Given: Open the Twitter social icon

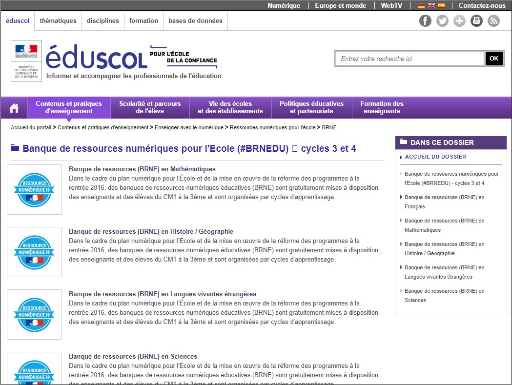Looking at the screenshot, I should (x=443, y=21).
